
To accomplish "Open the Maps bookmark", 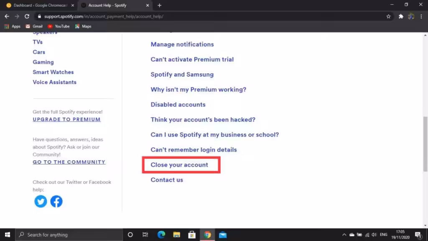I will tap(83, 26).
